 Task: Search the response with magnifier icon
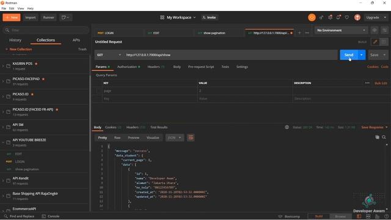(384, 137)
